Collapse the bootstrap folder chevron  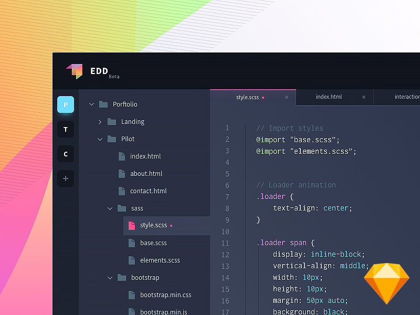tap(110, 278)
